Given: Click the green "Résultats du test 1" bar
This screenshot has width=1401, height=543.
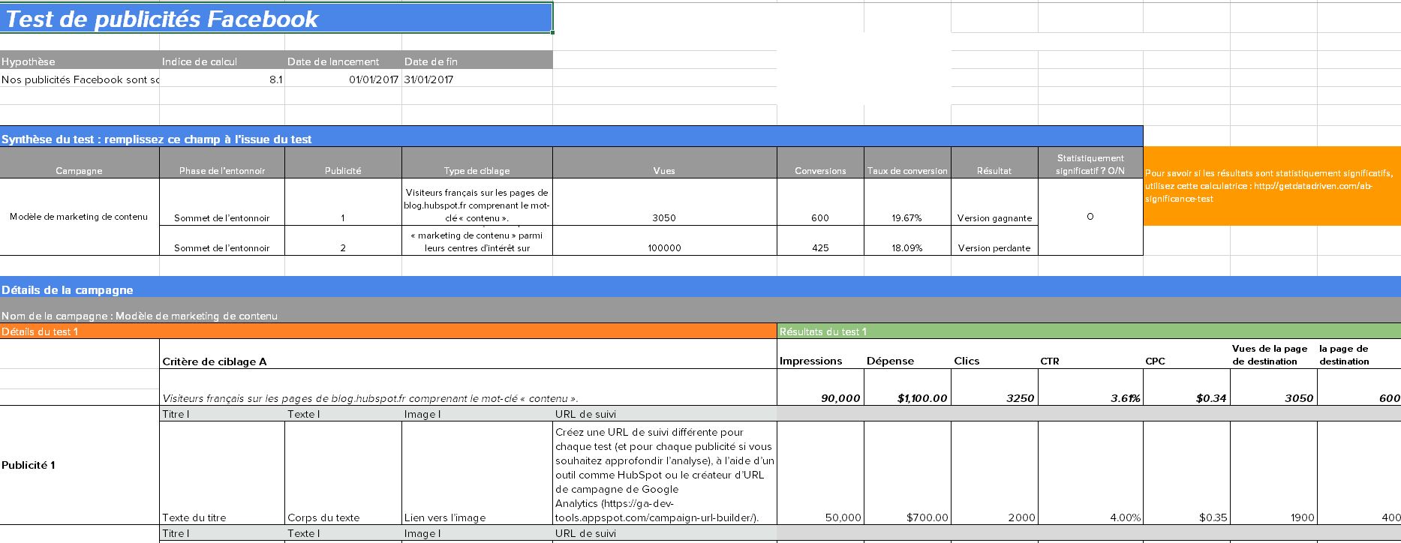Looking at the screenshot, I should point(1089,331).
